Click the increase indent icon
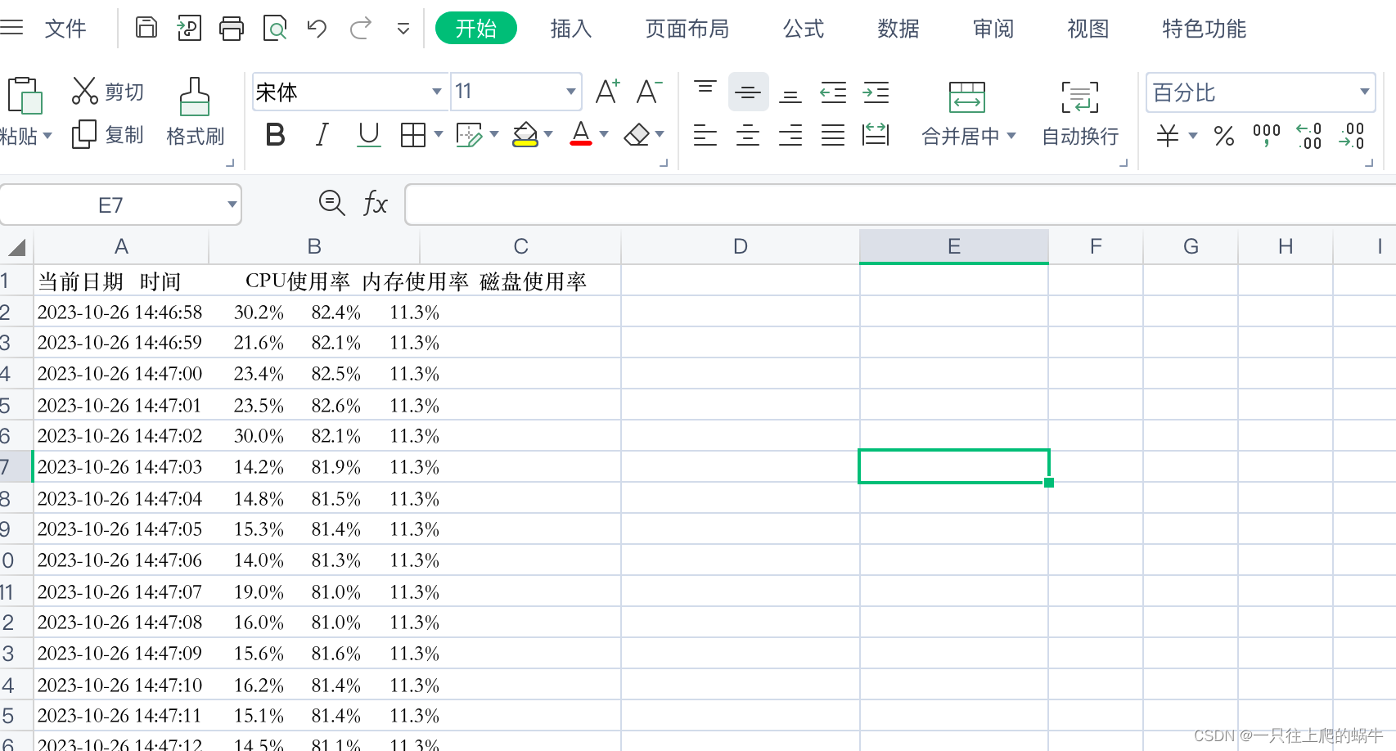The height and width of the screenshot is (751, 1396). click(876, 92)
